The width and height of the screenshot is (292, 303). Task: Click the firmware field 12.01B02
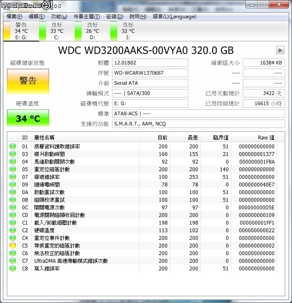coord(150,63)
